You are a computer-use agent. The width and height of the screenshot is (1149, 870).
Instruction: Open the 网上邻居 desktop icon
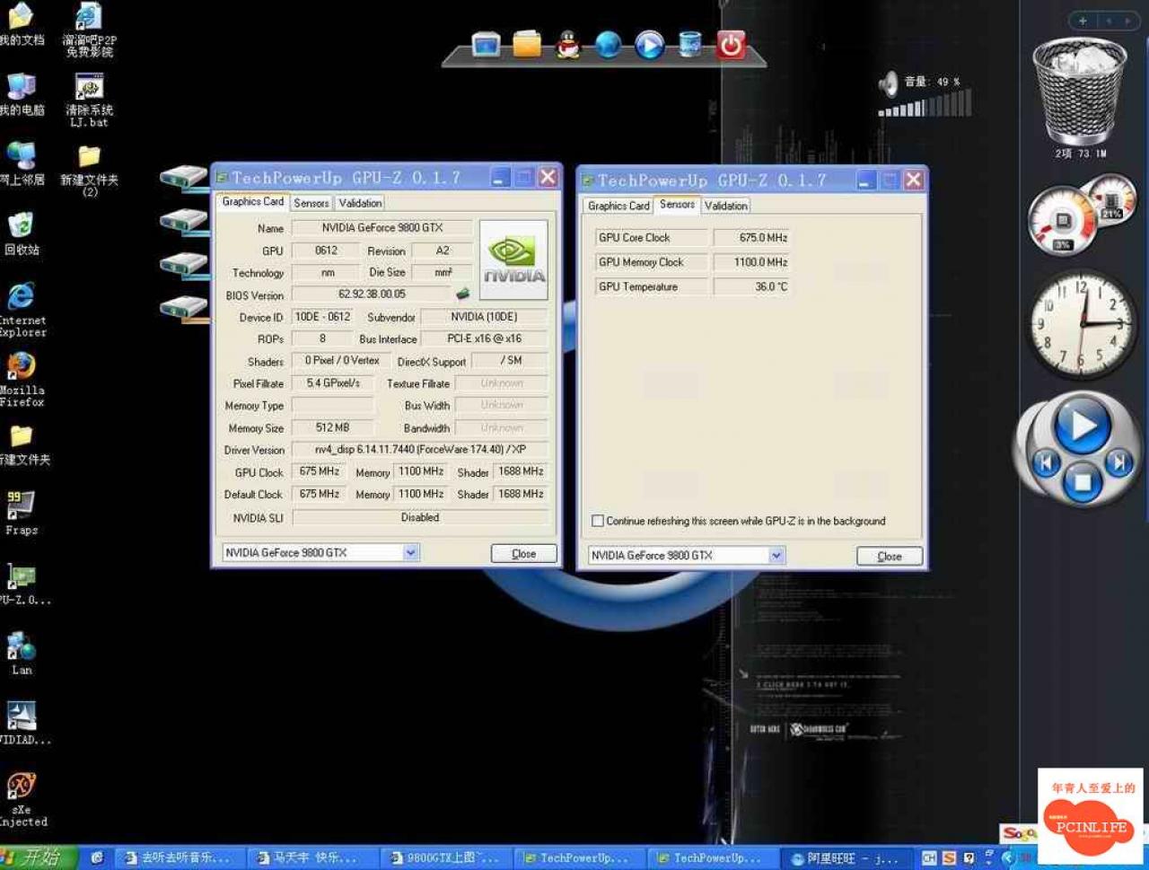click(22, 163)
